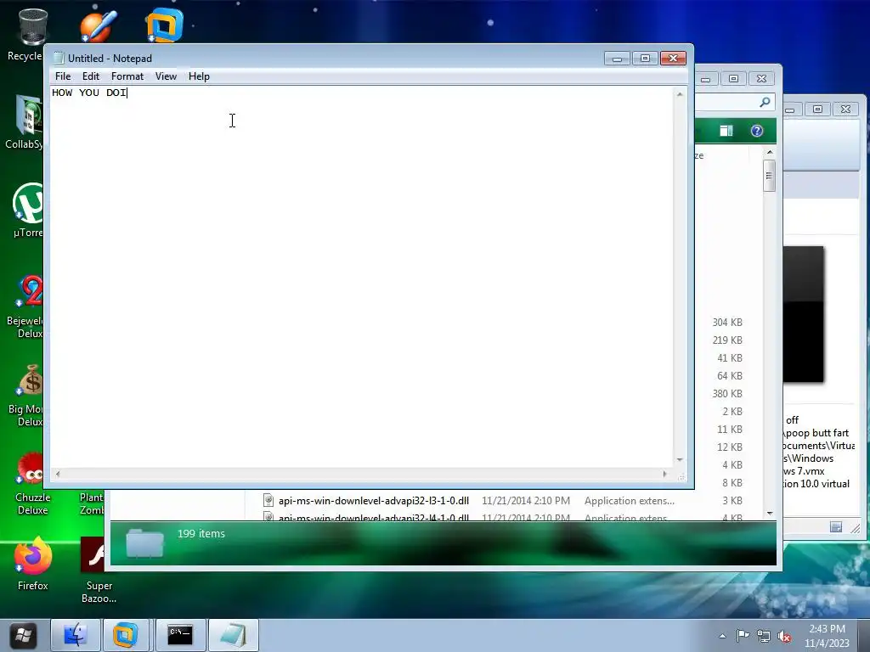The height and width of the screenshot is (652, 870).
Task: Maximize the Notepad window
Action: coord(645,59)
